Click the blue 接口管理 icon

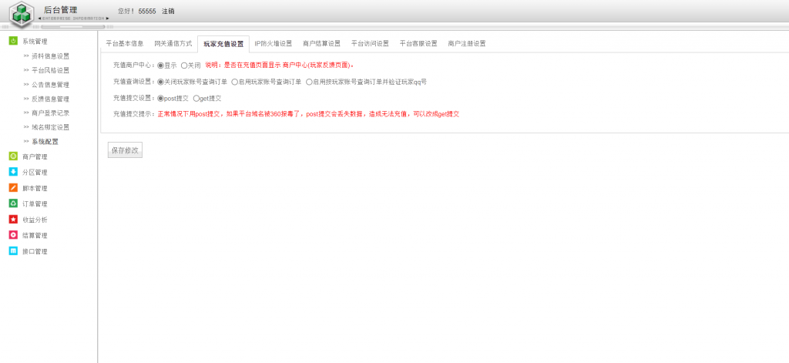tap(13, 251)
